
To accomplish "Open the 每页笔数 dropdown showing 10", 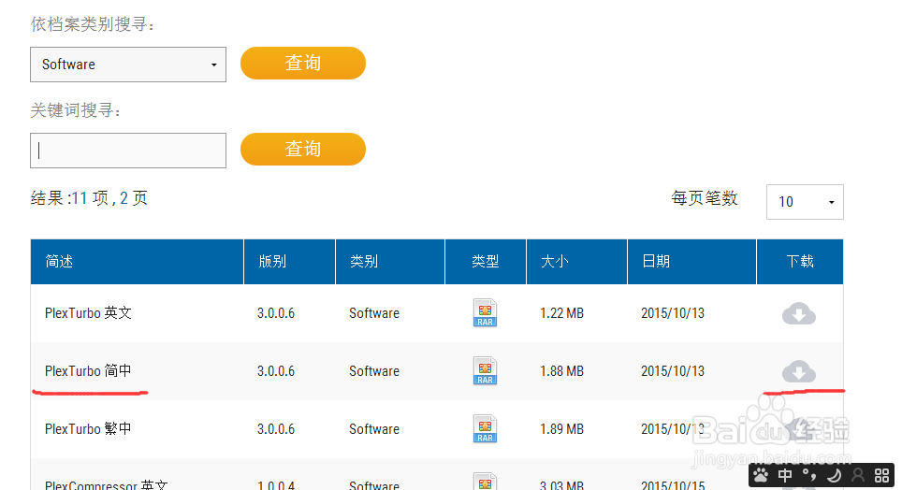I will pos(805,202).
